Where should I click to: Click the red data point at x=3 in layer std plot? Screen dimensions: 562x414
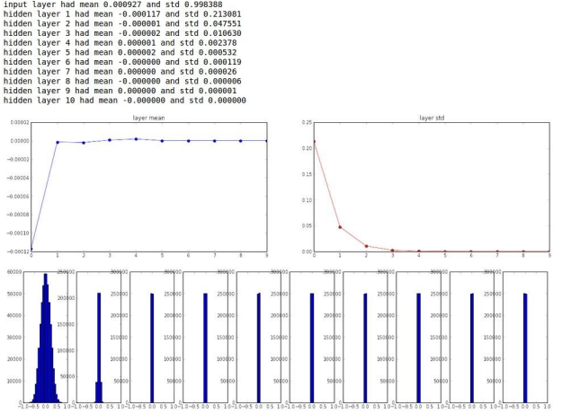(x=392, y=251)
